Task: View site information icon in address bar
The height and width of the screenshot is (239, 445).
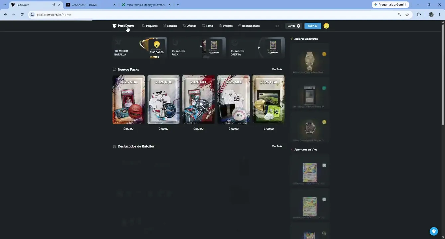Action: (32, 15)
